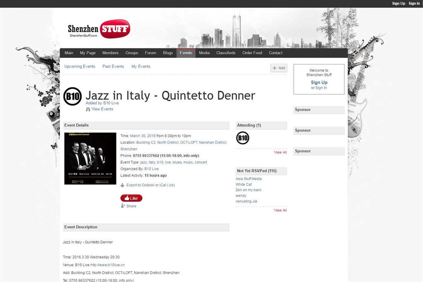
Task: Click the event title Jazz in Italy
Action: (170, 96)
